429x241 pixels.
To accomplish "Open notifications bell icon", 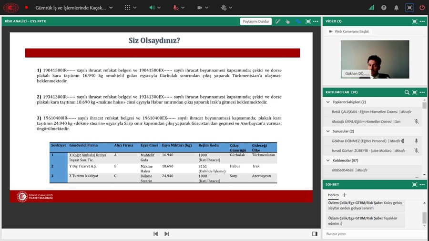I will tap(396, 8).
